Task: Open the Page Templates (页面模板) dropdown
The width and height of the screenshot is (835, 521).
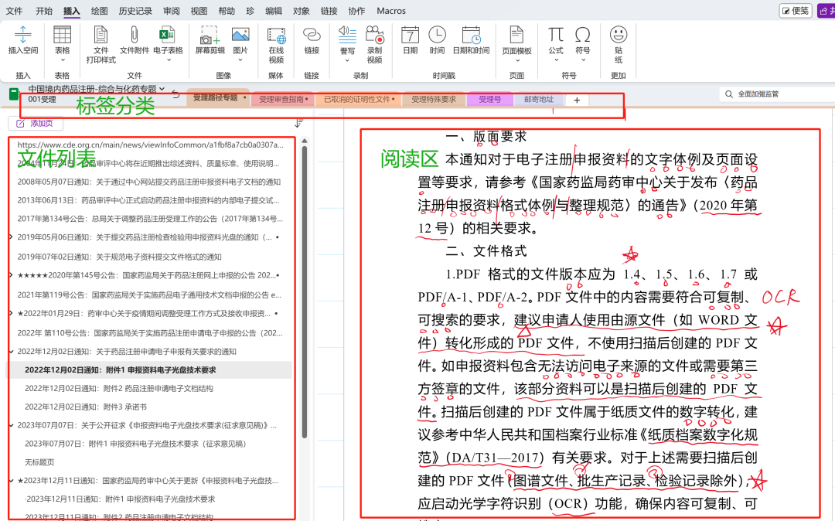Action: click(516, 60)
